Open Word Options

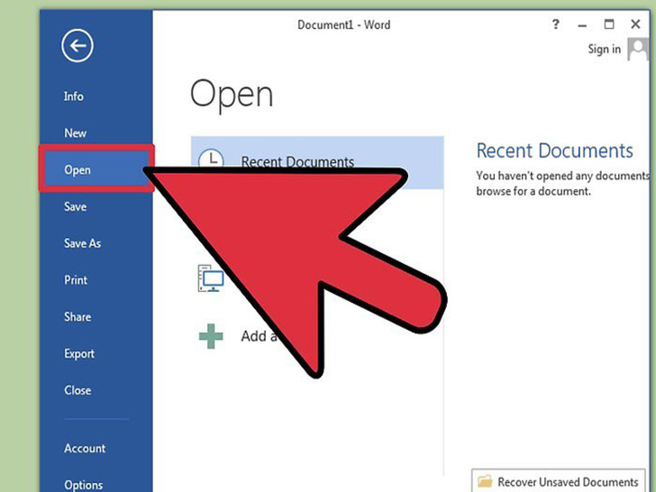tap(83, 485)
